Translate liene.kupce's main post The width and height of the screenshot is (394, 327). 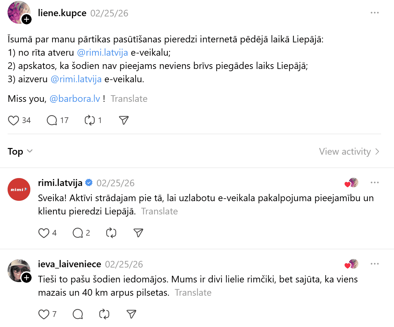(129, 99)
